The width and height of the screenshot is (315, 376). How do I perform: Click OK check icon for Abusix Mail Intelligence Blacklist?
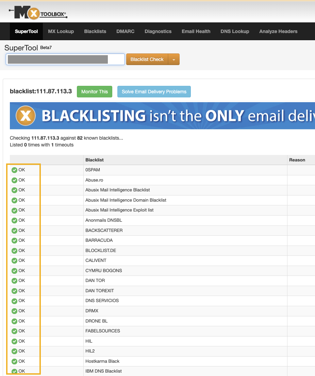14,190
